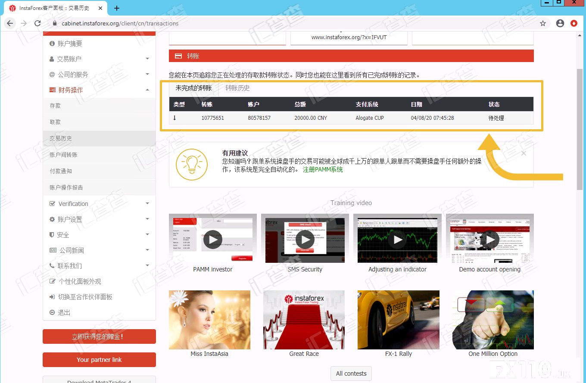Play the Demo account opening video
The image size is (586, 383).
[x=490, y=239]
